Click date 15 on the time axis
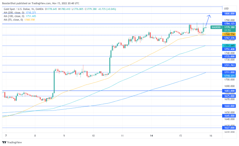The image size is (239, 146). (x=180, y=136)
